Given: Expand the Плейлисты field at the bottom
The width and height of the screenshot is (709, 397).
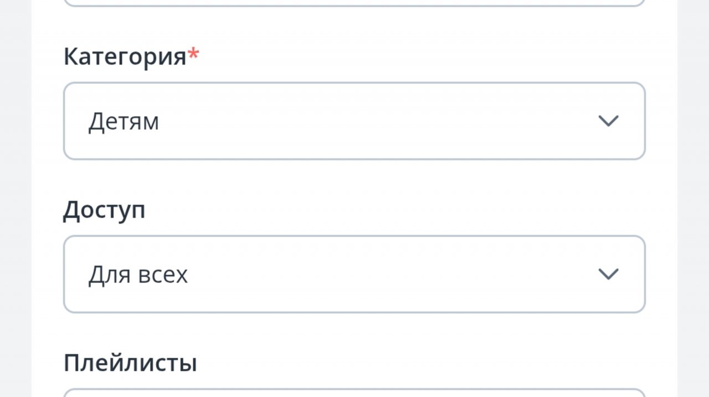Looking at the screenshot, I should (x=354, y=393).
